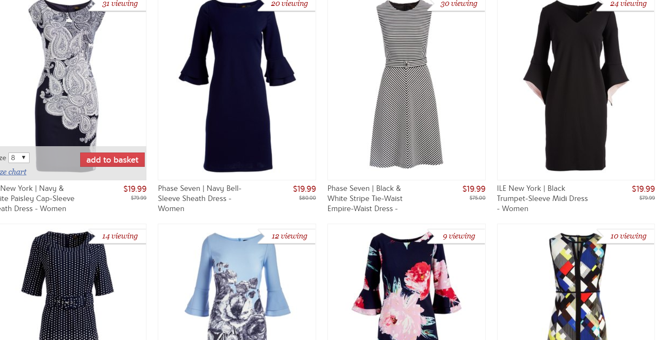Open ILE New York Black Trumpet-Sleeve title
Screen dimensions: 660x340
point(542,198)
